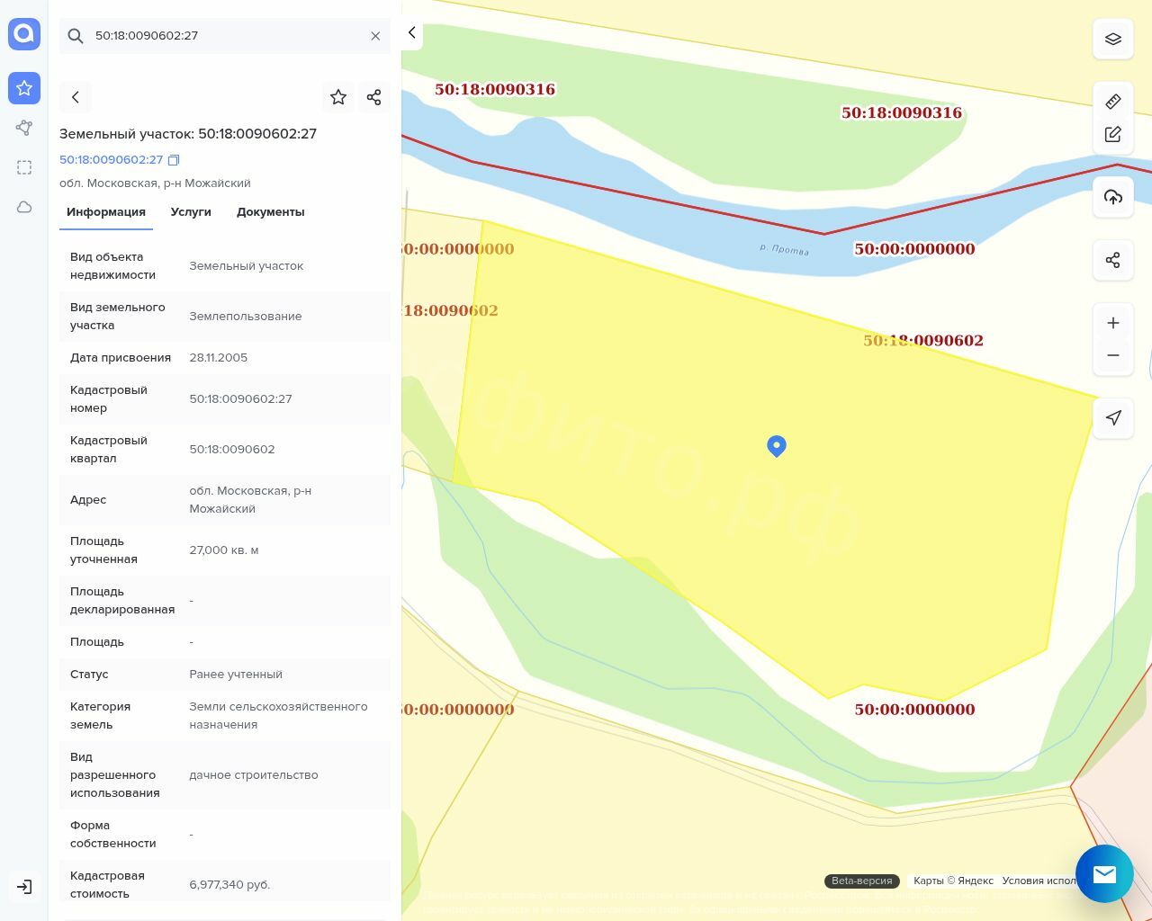The height and width of the screenshot is (921, 1152).
Task: Share the map view via right toolbar
Action: pyautogui.click(x=1112, y=260)
